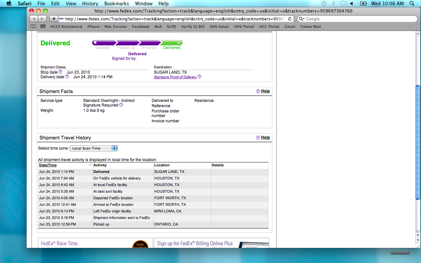
Task: Open UHV Email bookmark
Action: pyautogui.click(x=219, y=27)
